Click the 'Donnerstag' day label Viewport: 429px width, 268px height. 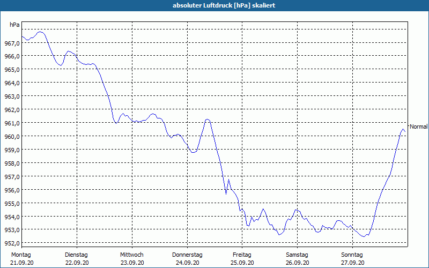coord(187,255)
